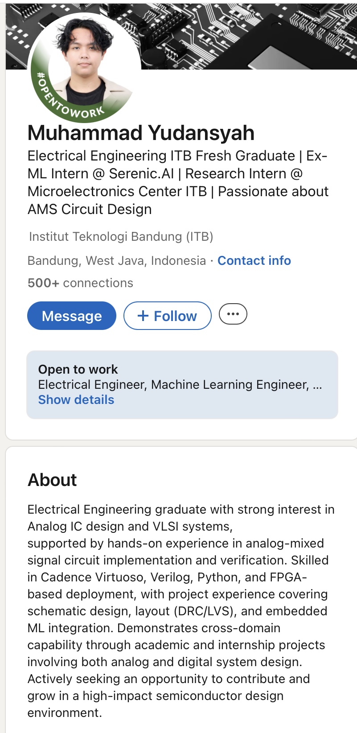
Task: Click the Message button
Action: tap(72, 316)
